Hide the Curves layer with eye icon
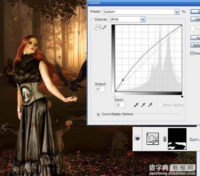This screenshot has width=200, height=176. [137, 139]
